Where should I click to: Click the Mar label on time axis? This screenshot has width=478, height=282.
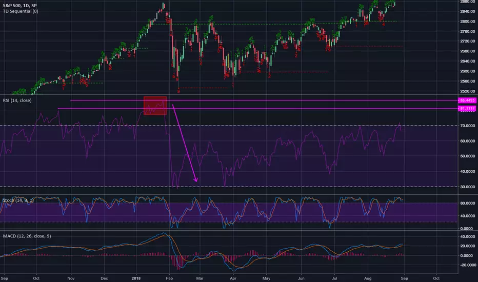200,278
